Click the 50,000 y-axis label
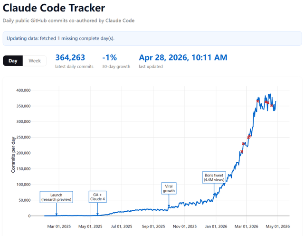304x236 pixels. (x=25, y=200)
